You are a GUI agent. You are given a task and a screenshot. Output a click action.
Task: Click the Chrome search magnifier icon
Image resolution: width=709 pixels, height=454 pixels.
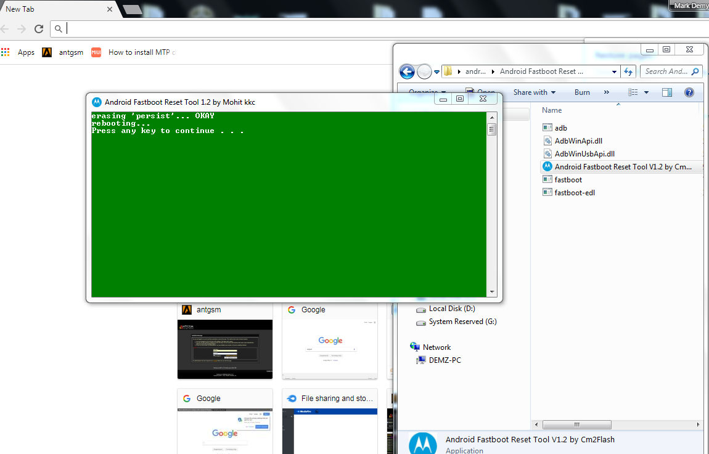(x=59, y=29)
